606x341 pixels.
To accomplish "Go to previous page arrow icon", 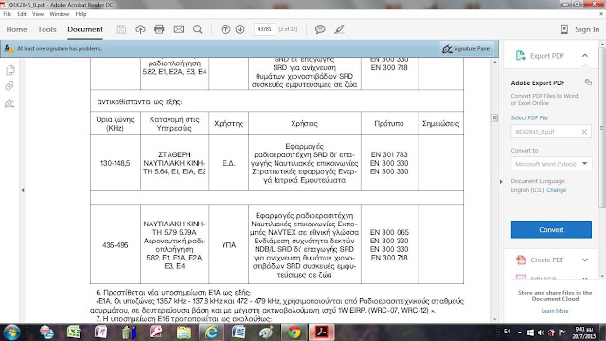I will (x=225, y=29).
